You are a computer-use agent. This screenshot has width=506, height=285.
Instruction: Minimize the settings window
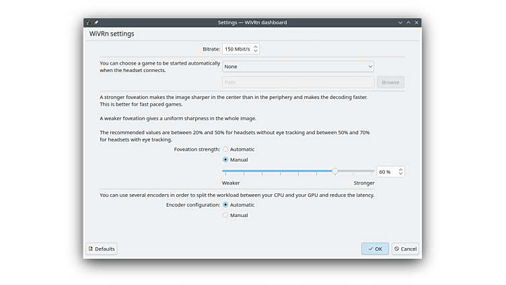[400, 22]
